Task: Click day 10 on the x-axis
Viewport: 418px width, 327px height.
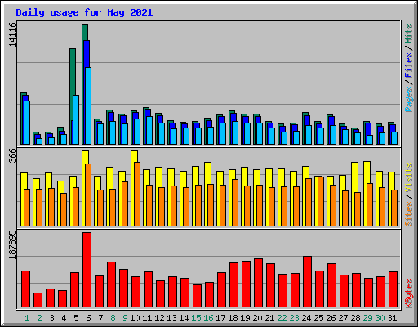Action: (x=135, y=318)
